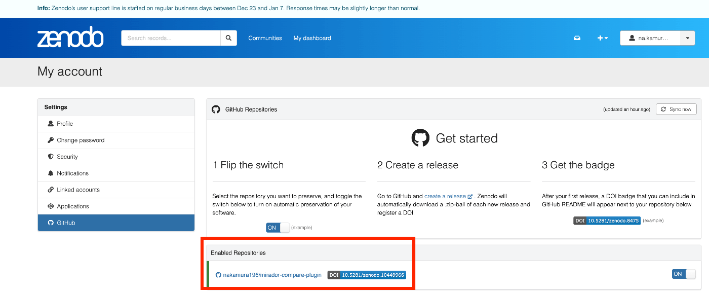Click the shield icon beside Security
Viewport: 709px width, 293px height.
coord(51,157)
